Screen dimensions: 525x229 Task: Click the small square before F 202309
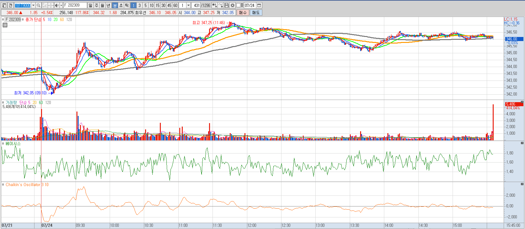click(3, 19)
